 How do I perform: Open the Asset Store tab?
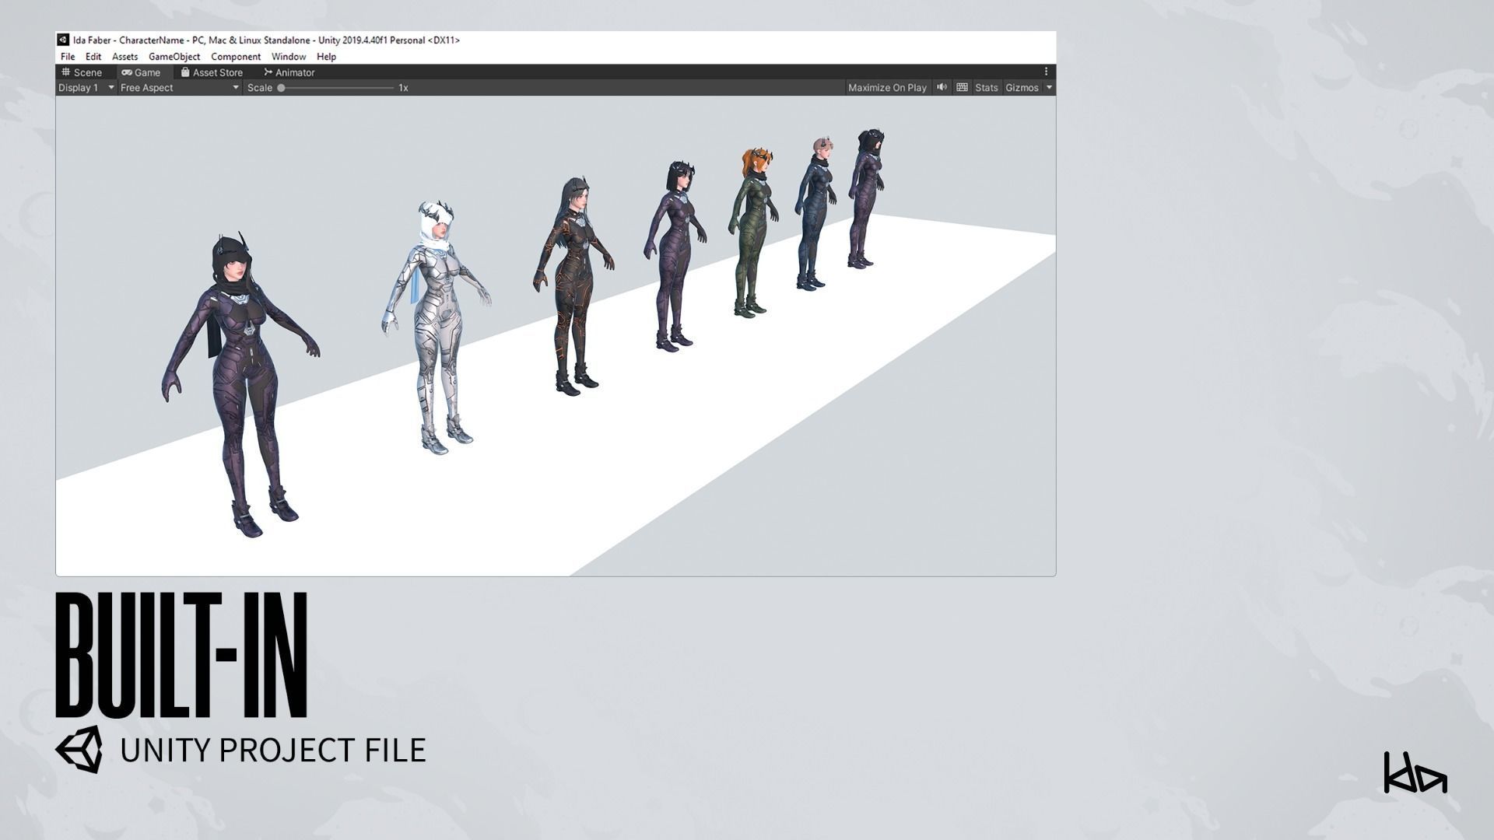point(212,72)
